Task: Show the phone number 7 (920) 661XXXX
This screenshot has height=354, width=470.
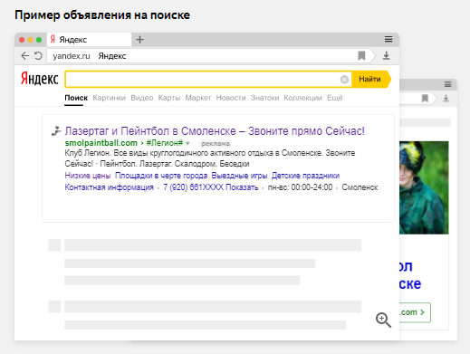Action: [x=211, y=187]
